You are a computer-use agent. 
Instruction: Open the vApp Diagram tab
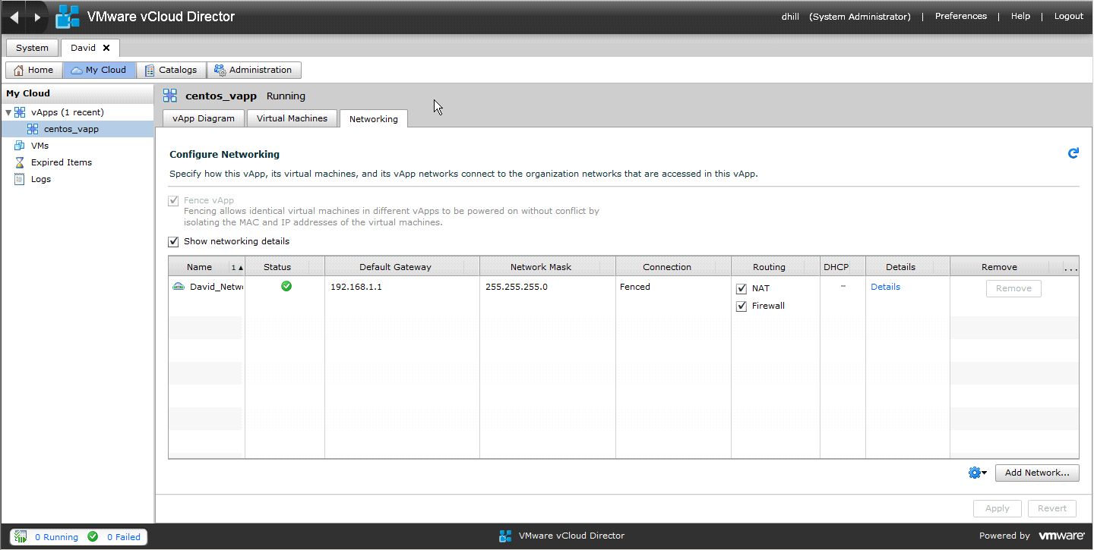pyautogui.click(x=204, y=118)
